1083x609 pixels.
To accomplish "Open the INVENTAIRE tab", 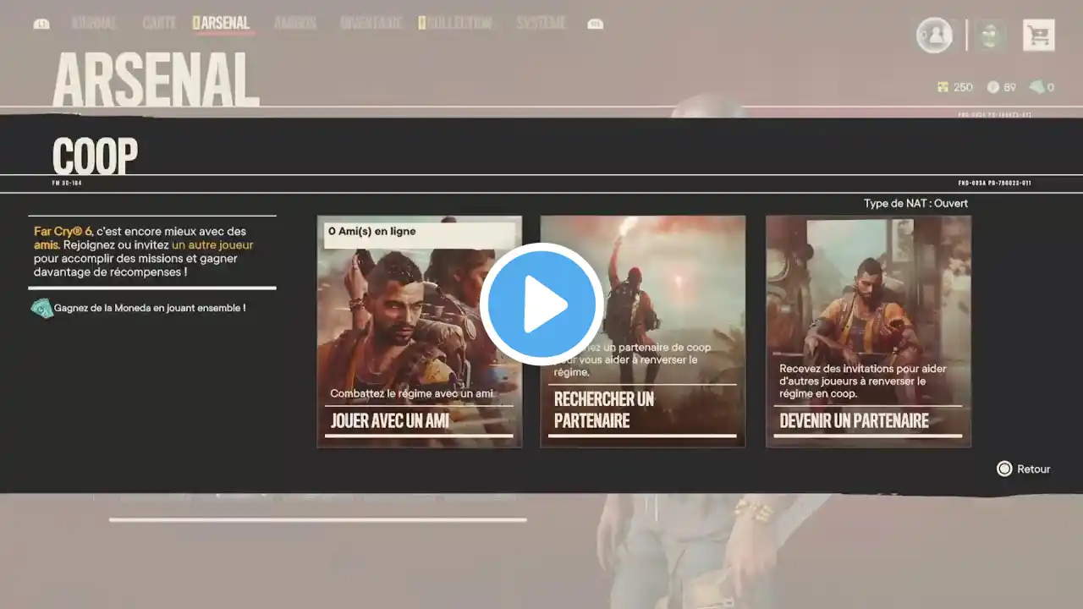I will 371,24.
